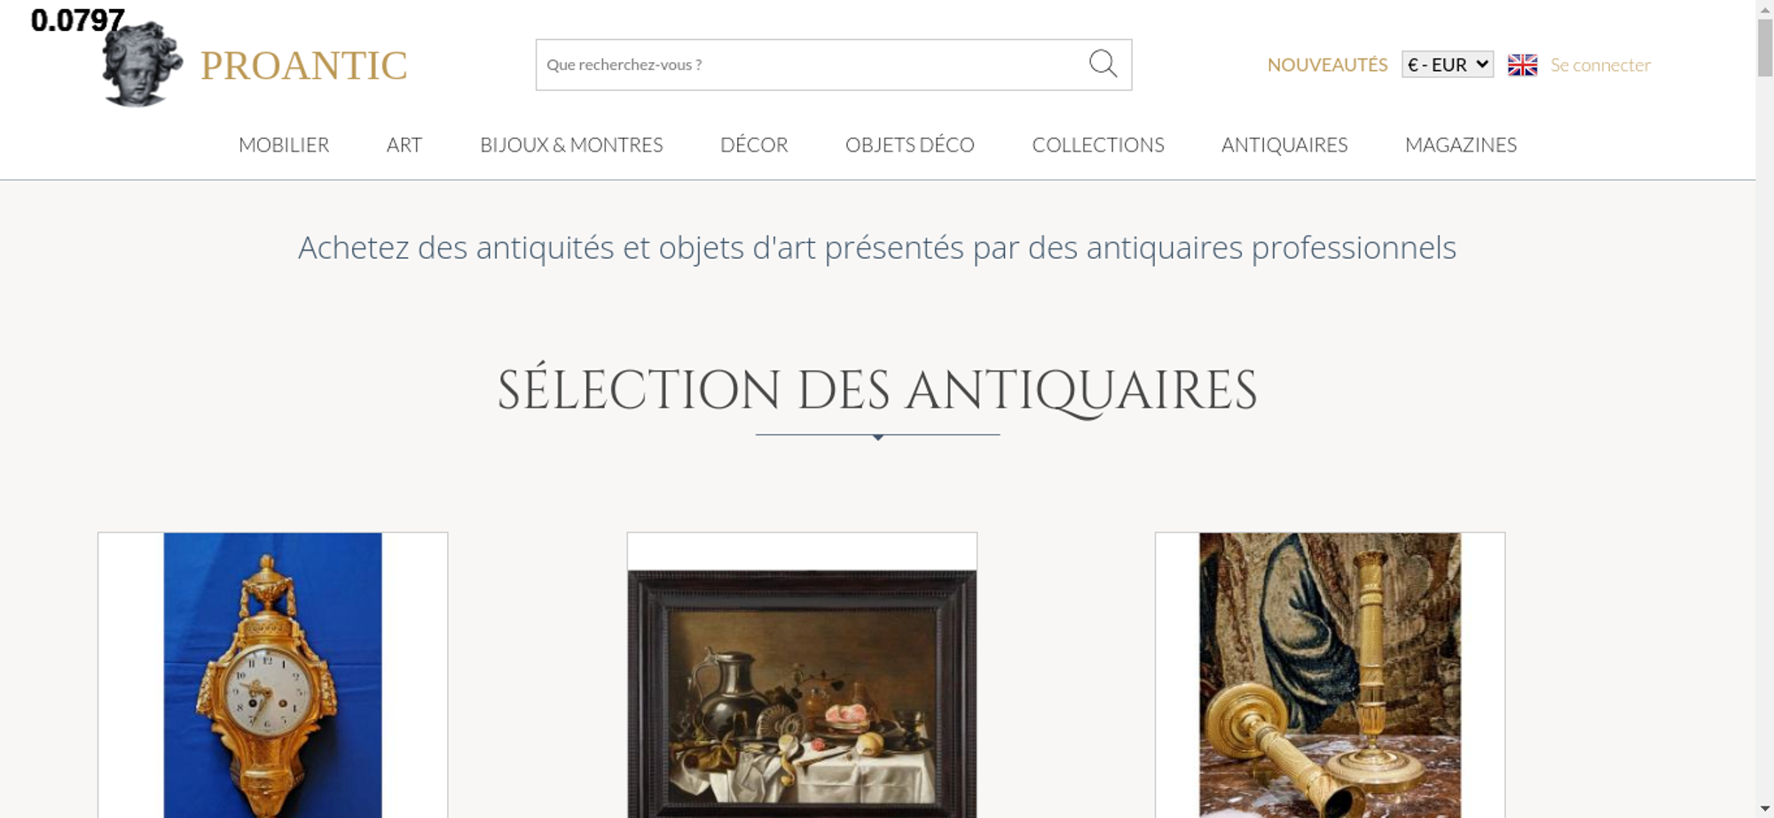Open the ART menu
Image resolution: width=1774 pixels, height=818 pixels.
(404, 144)
